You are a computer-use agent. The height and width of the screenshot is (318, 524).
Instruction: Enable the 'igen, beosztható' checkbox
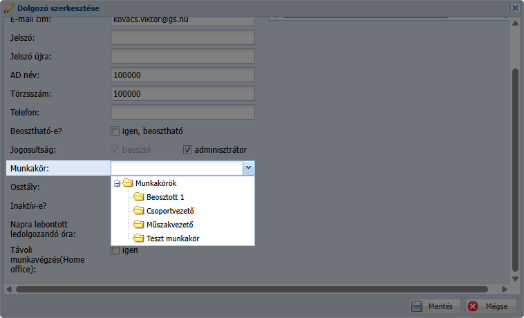(x=115, y=131)
